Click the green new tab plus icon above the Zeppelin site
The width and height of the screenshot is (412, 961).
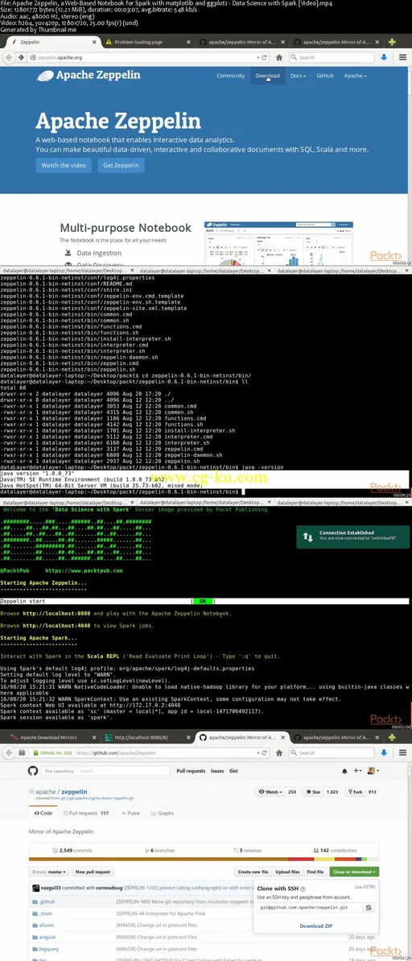(x=393, y=42)
